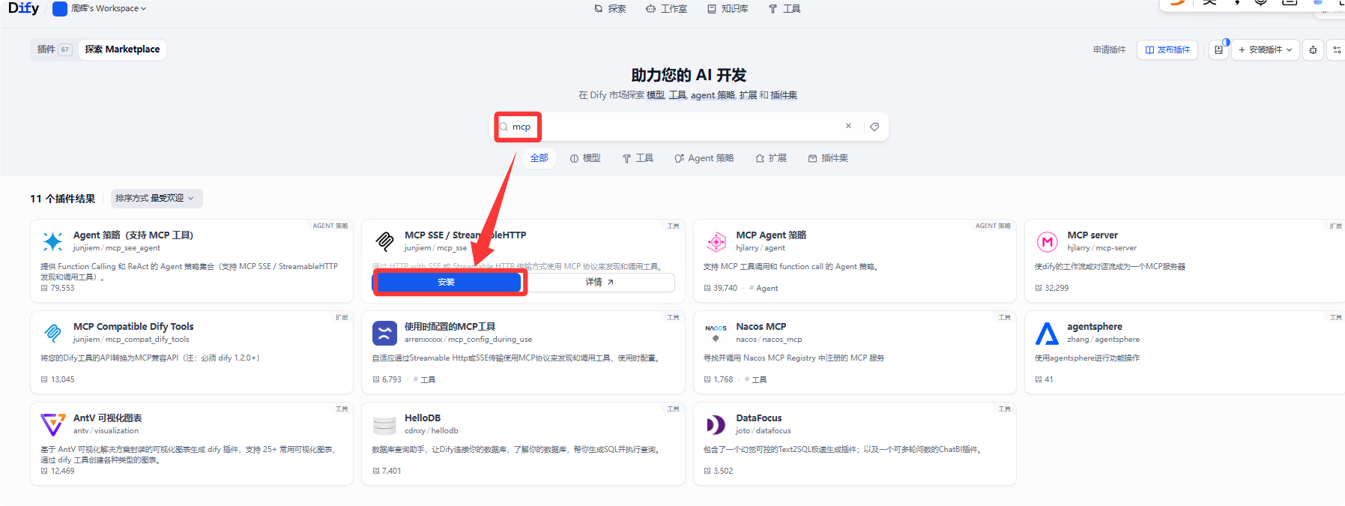The image size is (1345, 506).
Task: Open the 周辉's Workspace dropdown
Action: (100, 8)
